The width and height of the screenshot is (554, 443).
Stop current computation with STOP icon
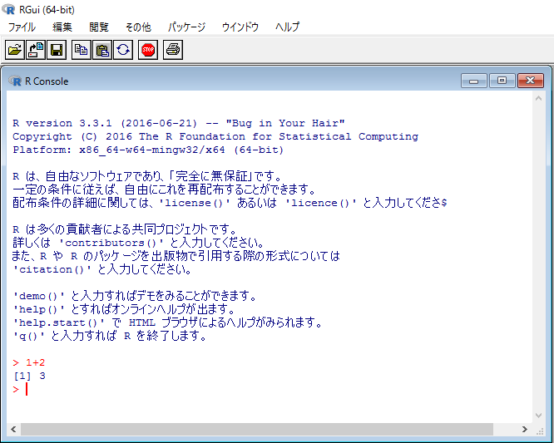[x=148, y=50]
